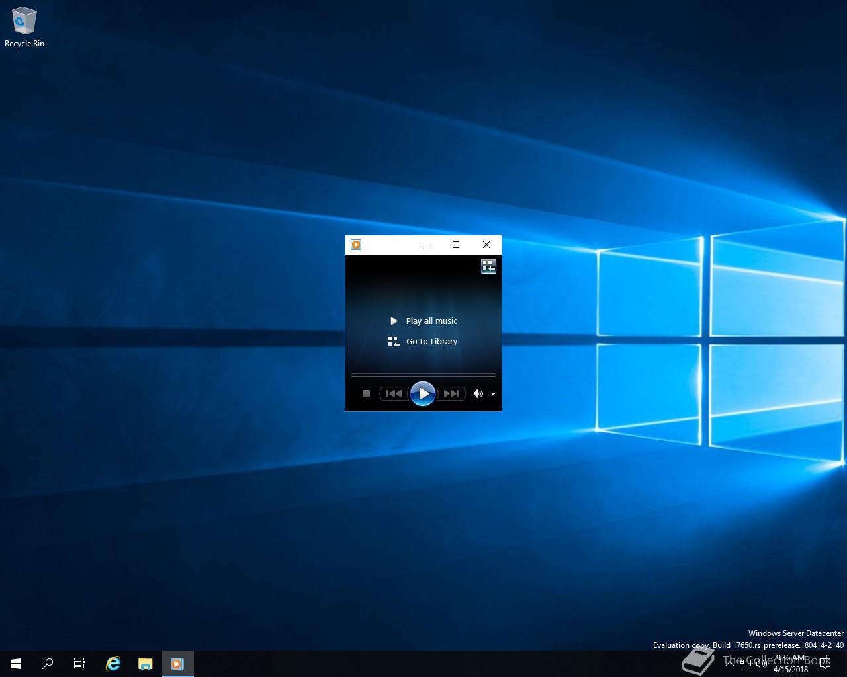
Task: Click the Media Player title bar icon
Action: tap(356, 245)
